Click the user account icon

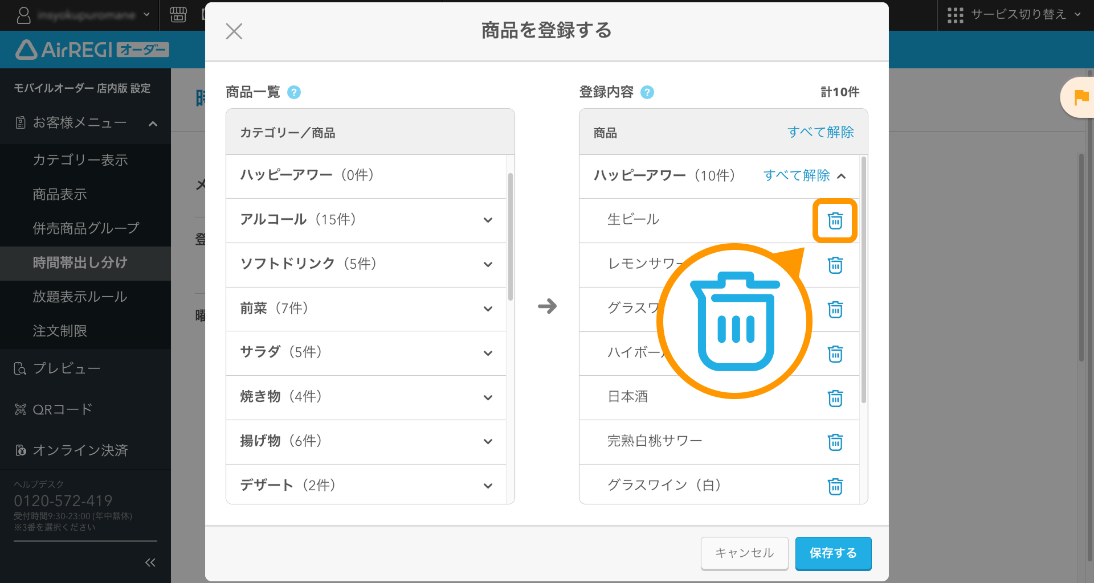(23, 15)
